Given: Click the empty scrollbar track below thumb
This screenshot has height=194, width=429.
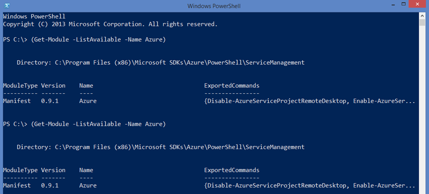Looking at the screenshot, I should click(x=422, y=109).
